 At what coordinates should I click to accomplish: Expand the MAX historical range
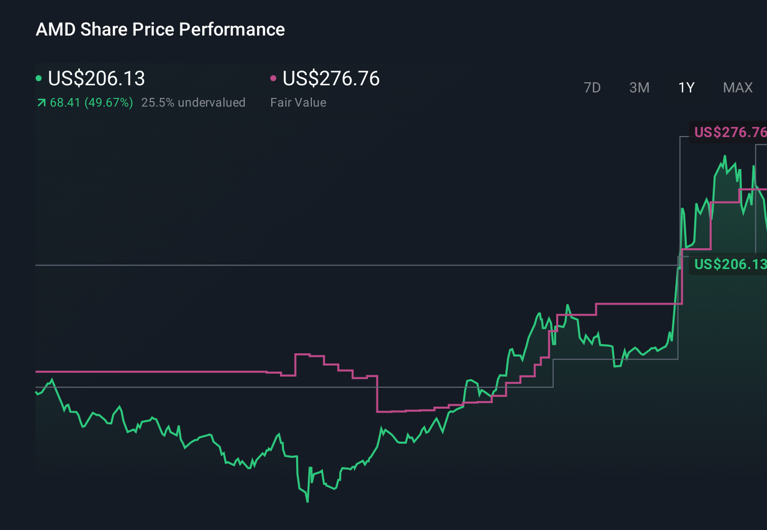tap(738, 87)
